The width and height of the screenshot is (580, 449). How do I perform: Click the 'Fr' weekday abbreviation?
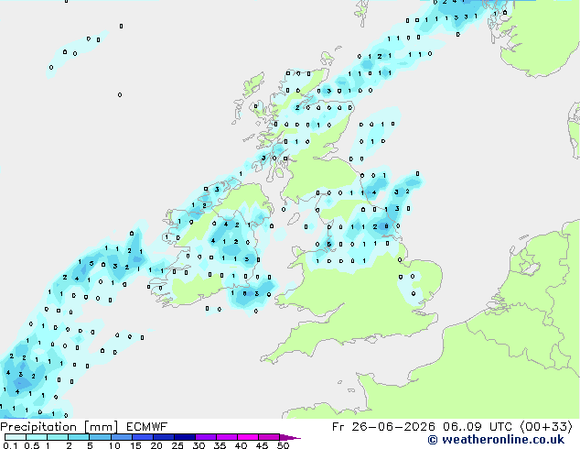(x=338, y=427)
